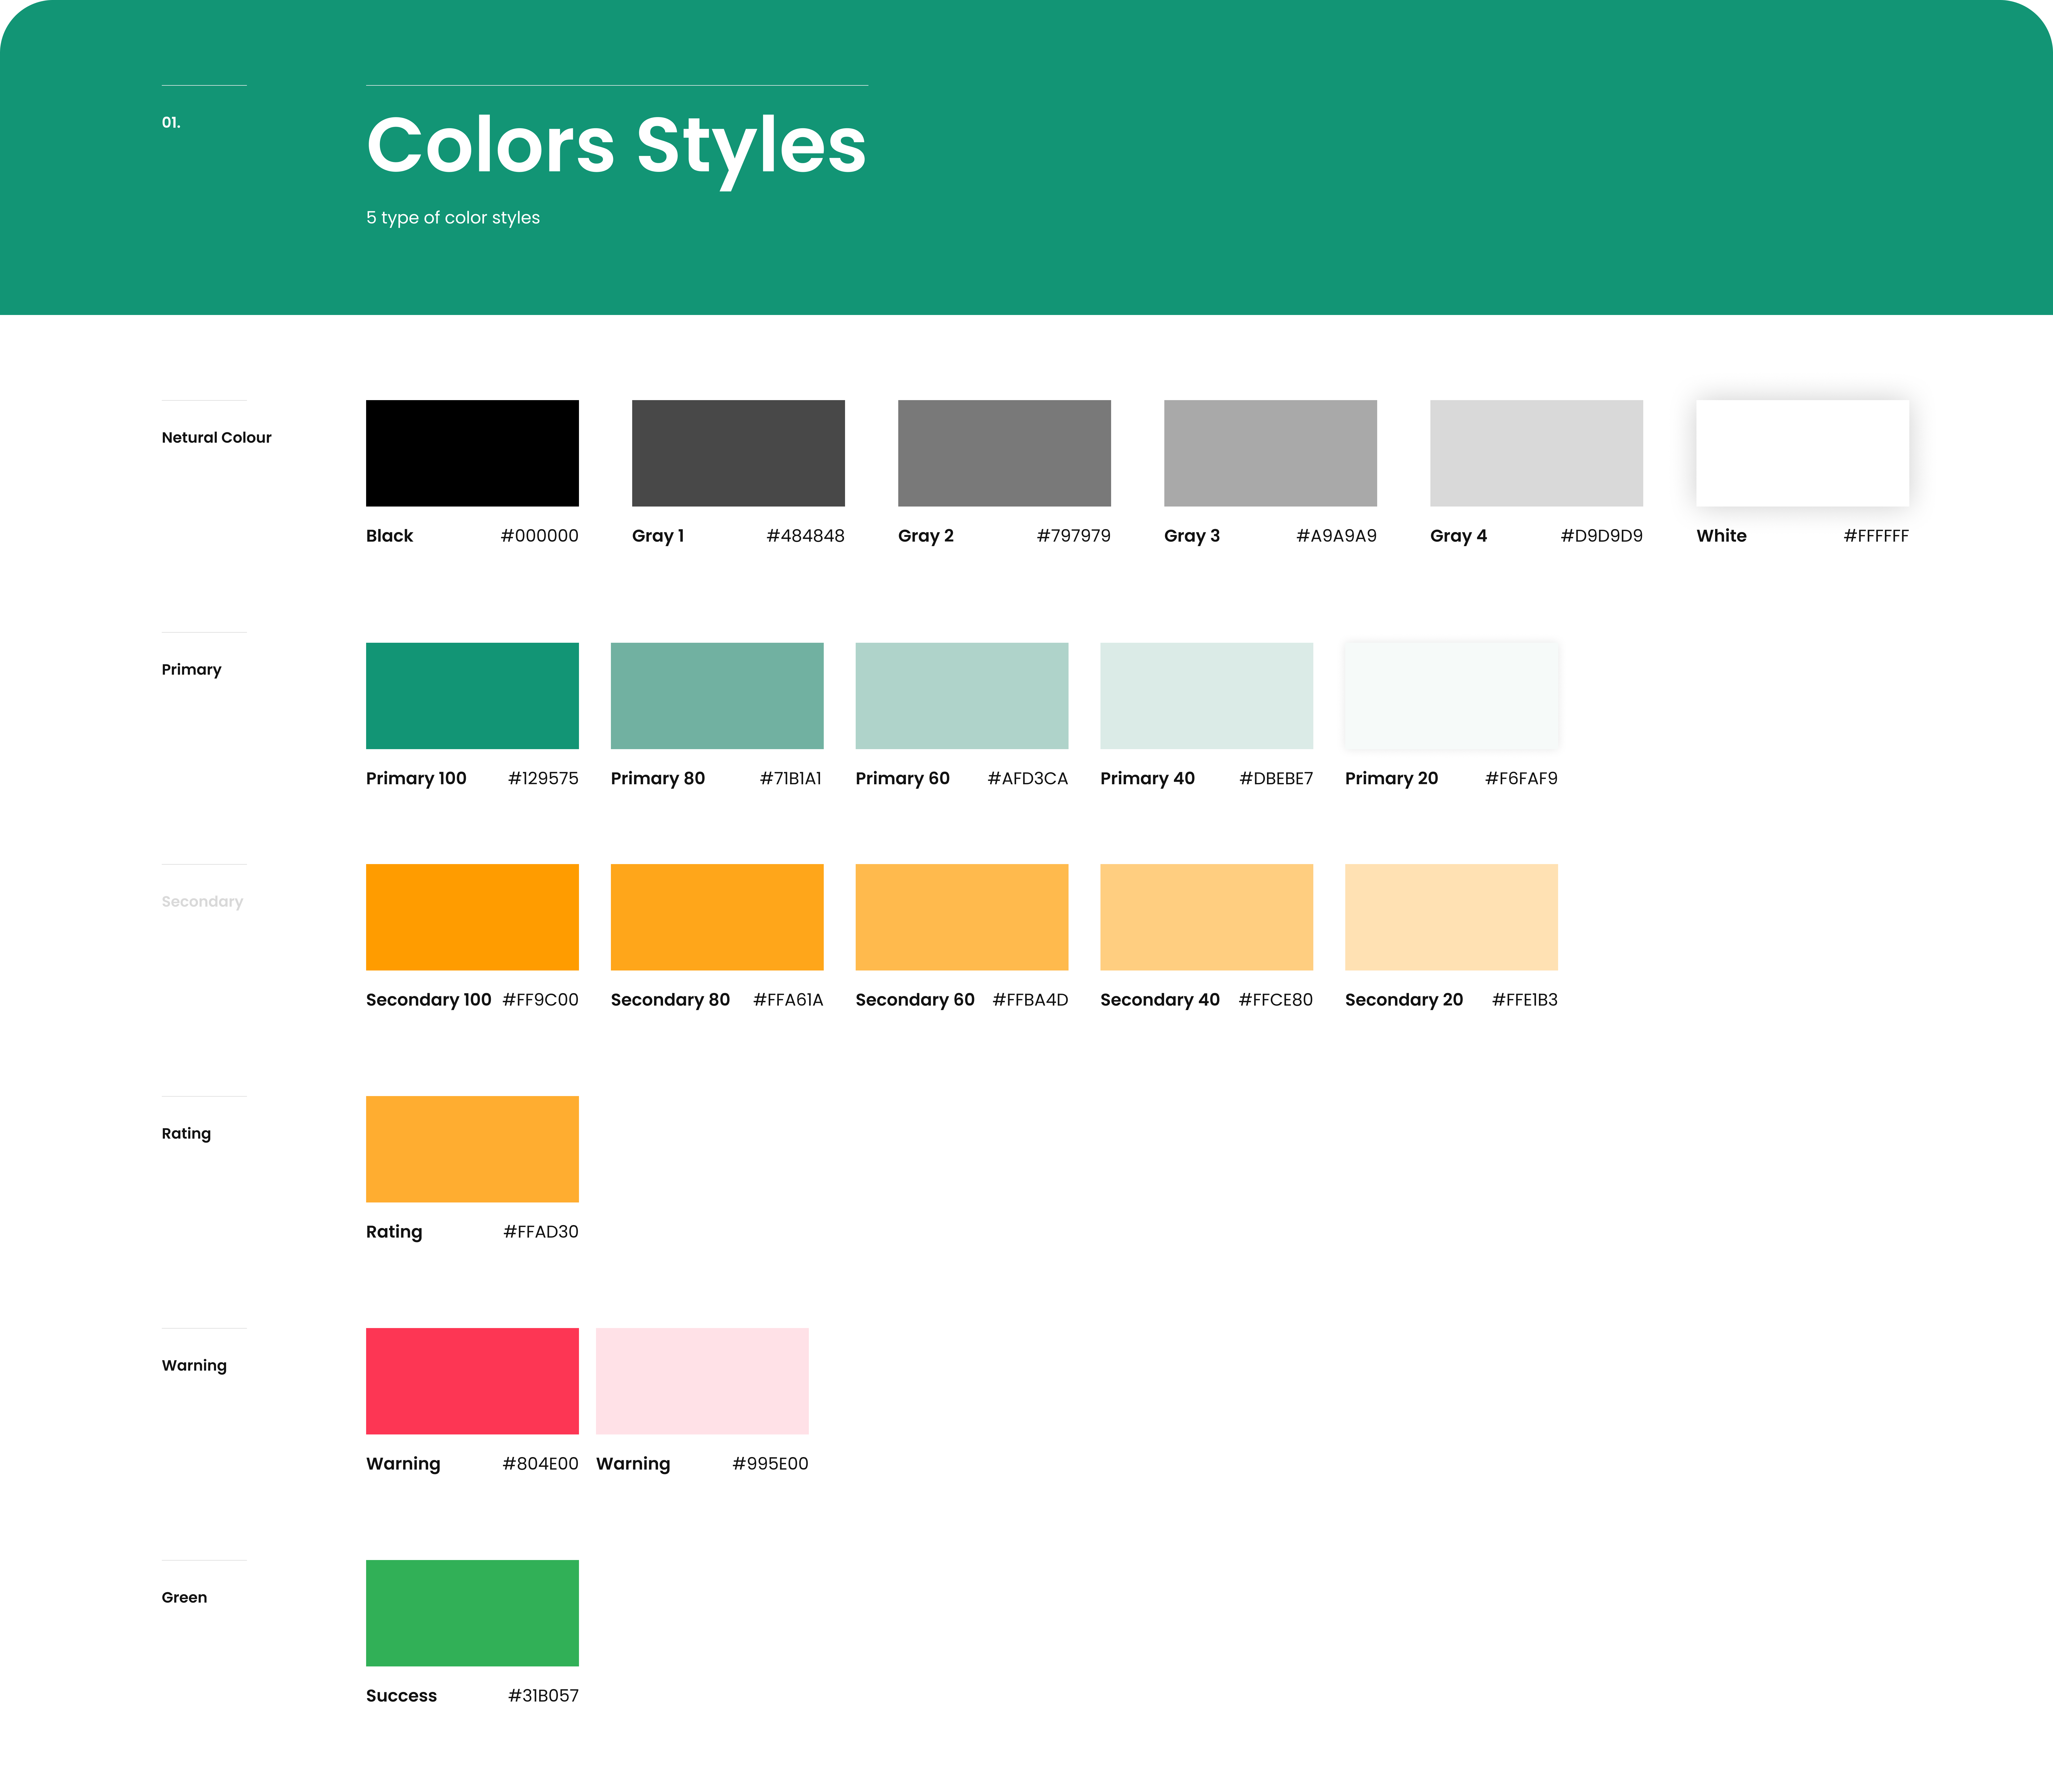The image size is (2053, 1792).
Task: Click the Black name label
Action: (390, 536)
